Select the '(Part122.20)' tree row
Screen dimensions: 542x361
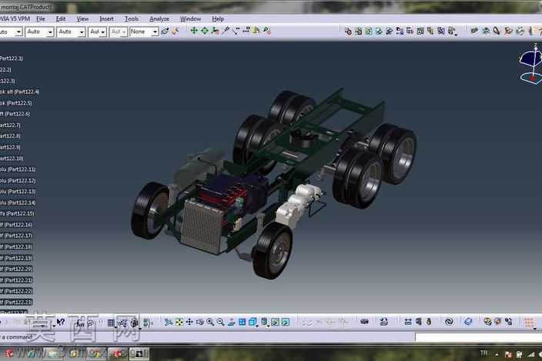pyautogui.click(x=16, y=269)
